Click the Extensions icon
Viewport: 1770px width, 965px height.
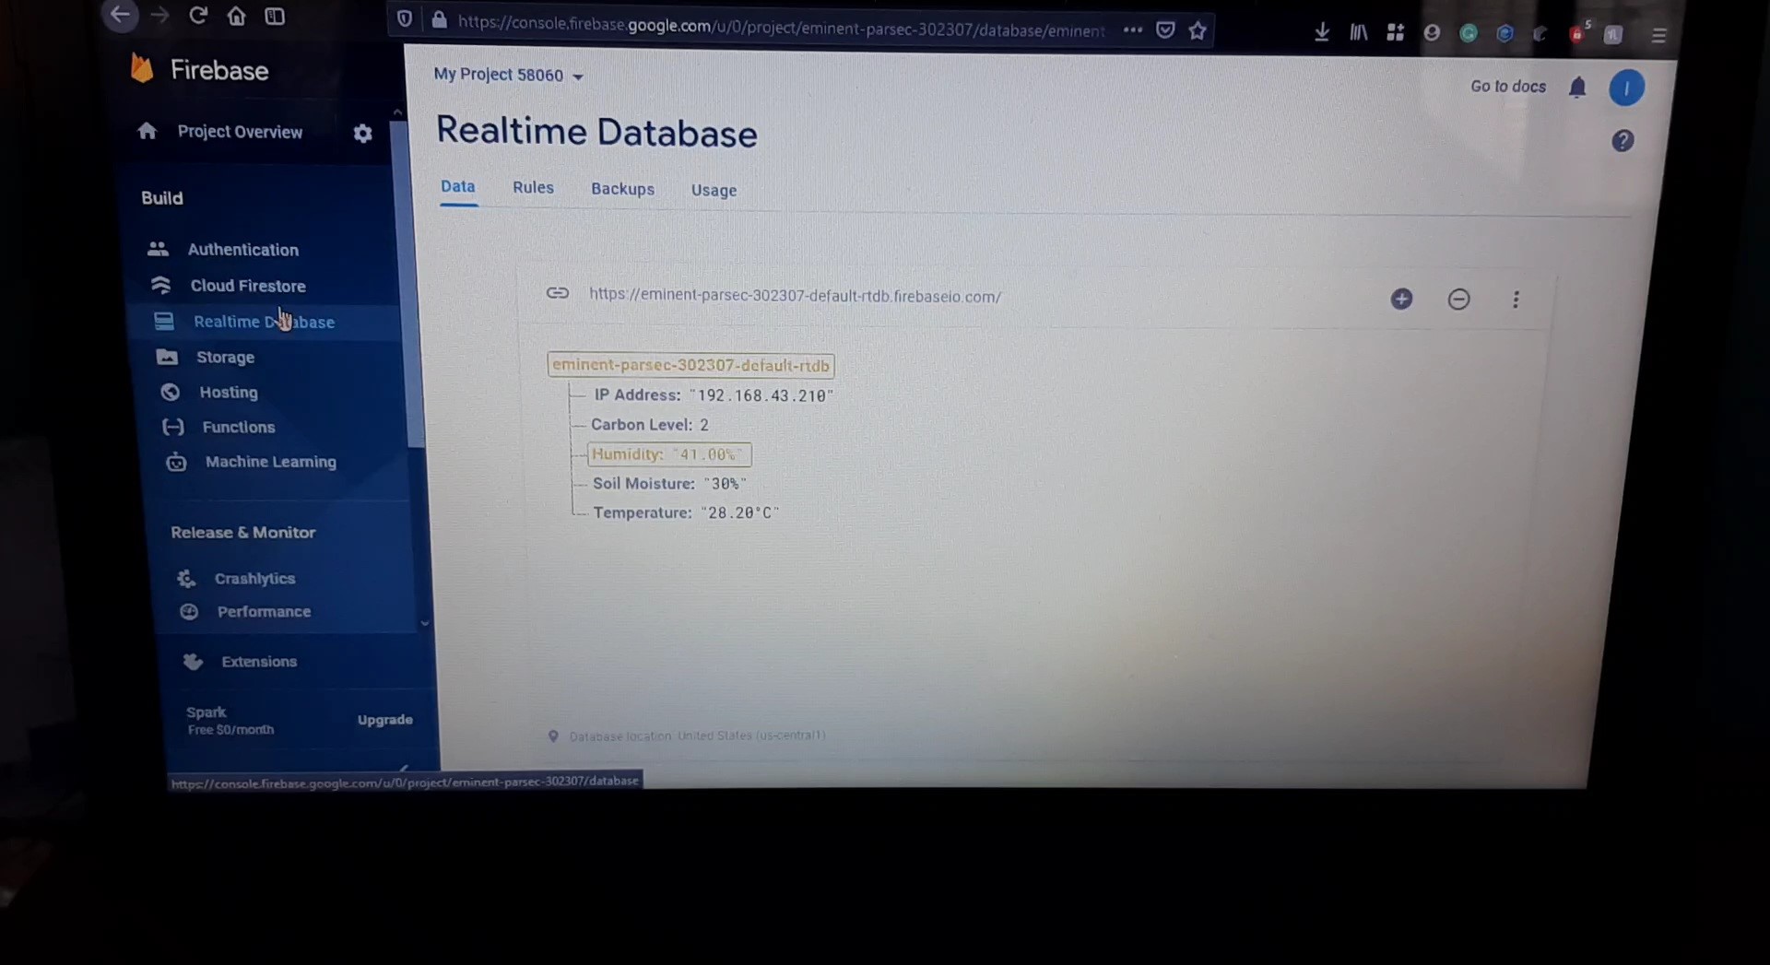coord(193,661)
